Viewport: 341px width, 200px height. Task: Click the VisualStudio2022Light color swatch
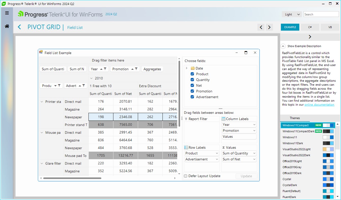(x=328, y=149)
